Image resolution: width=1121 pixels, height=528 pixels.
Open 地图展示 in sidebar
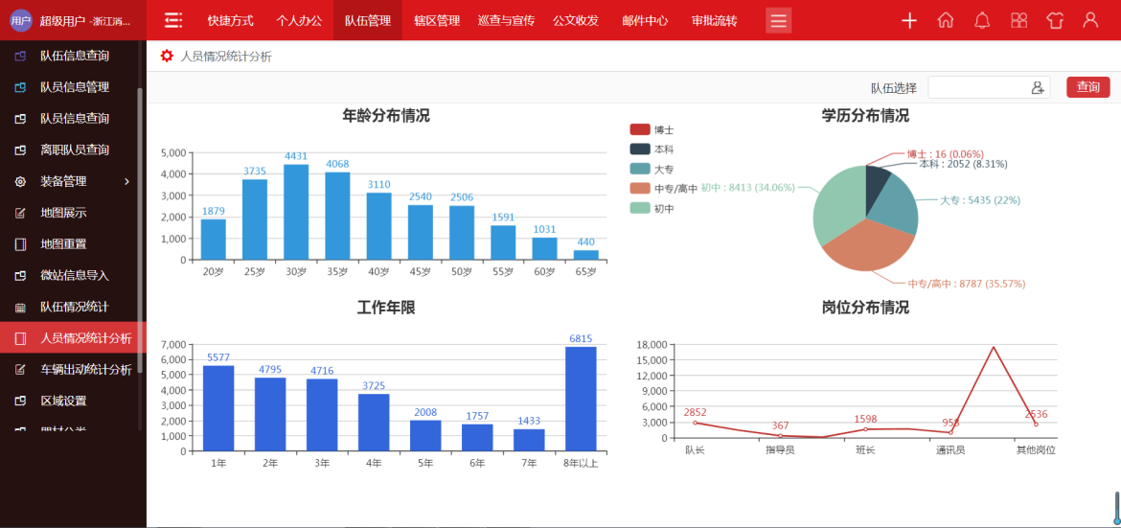(63, 213)
